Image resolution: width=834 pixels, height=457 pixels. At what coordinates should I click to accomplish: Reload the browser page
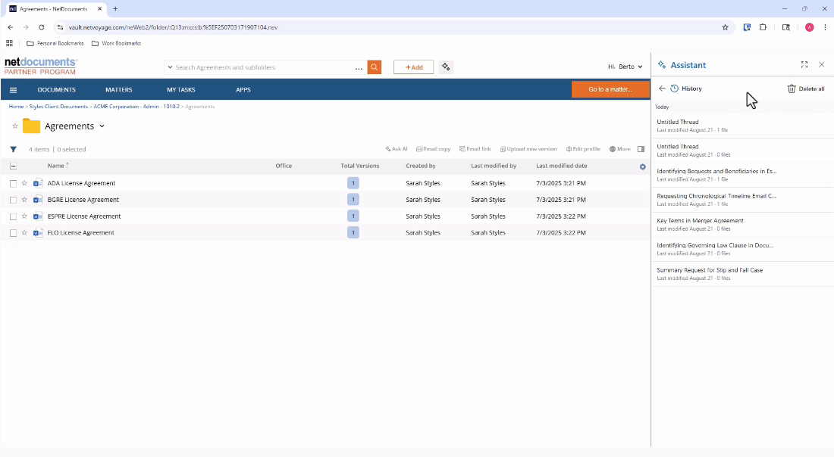pos(42,27)
